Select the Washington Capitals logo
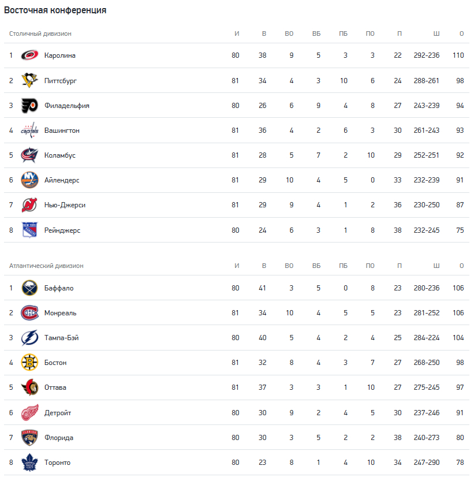The width and height of the screenshot is (474, 477). [x=29, y=130]
